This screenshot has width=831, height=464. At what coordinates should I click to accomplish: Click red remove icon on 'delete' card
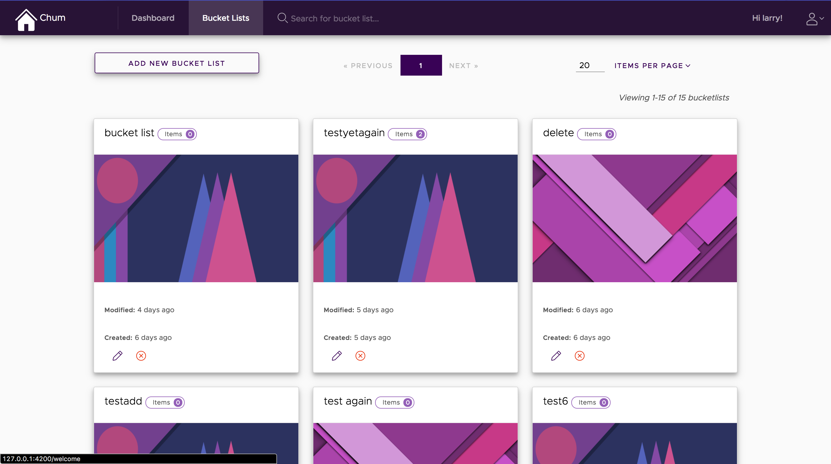[579, 356]
